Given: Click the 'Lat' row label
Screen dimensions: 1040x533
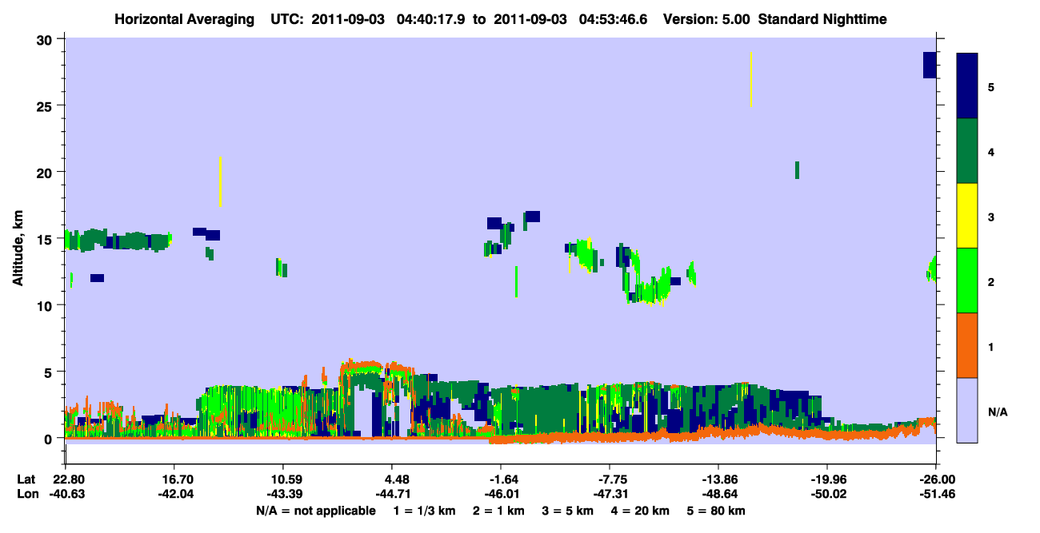Looking at the screenshot, I should tap(26, 479).
